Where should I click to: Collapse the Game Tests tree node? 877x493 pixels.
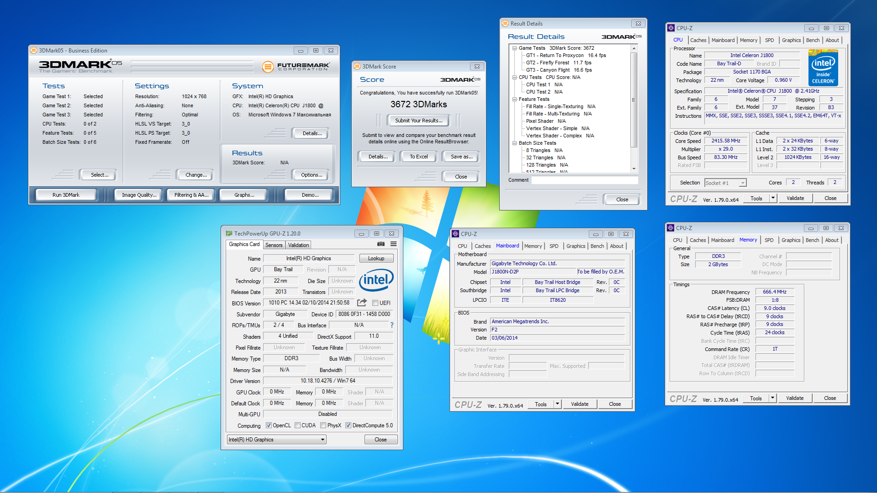point(514,48)
